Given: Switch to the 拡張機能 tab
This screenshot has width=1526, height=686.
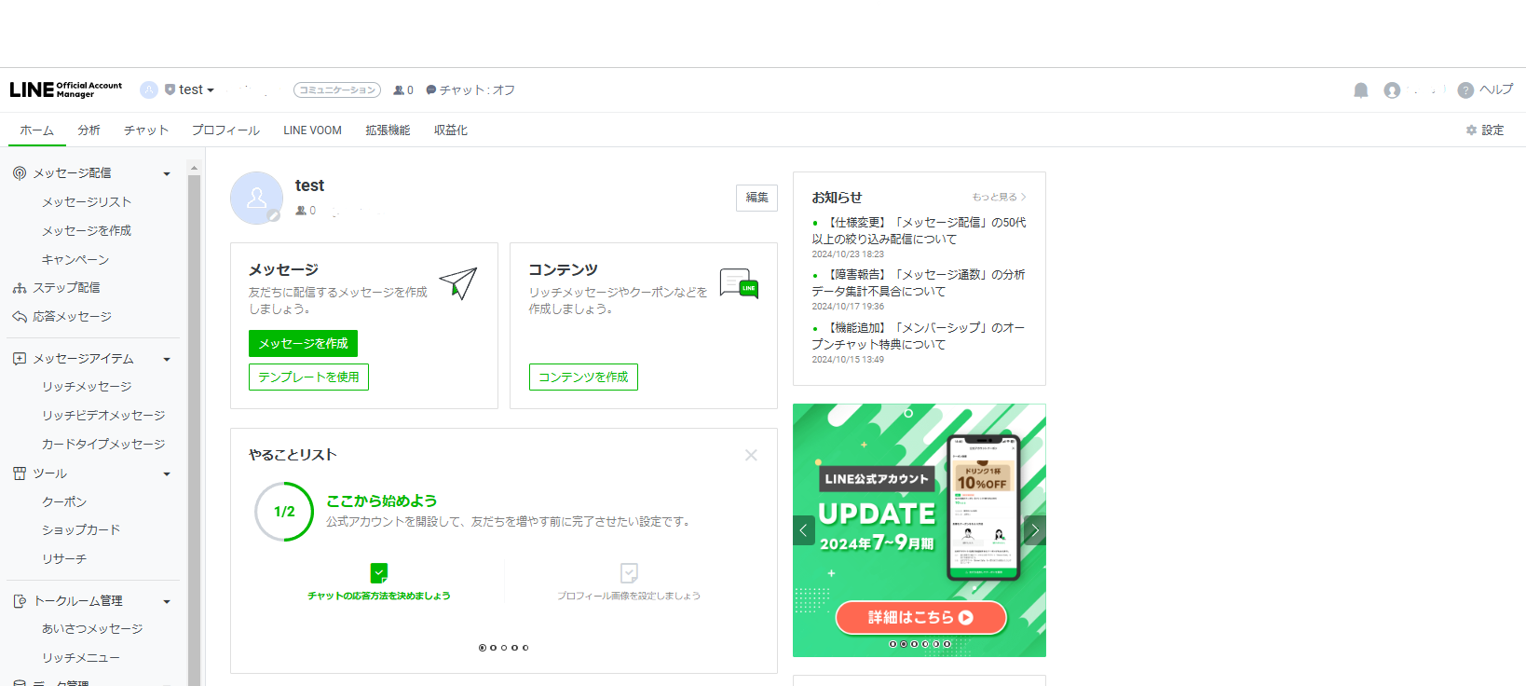Looking at the screenshot, I should coord(388,130).
